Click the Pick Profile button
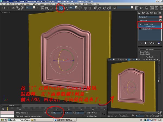The height and width of the screenshot is (122, 163). [150, 57]
